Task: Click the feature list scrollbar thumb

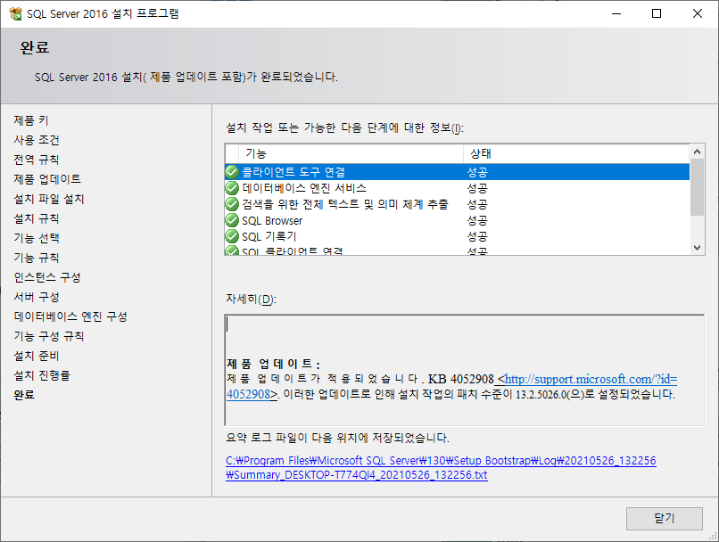Action: [697, 187]
